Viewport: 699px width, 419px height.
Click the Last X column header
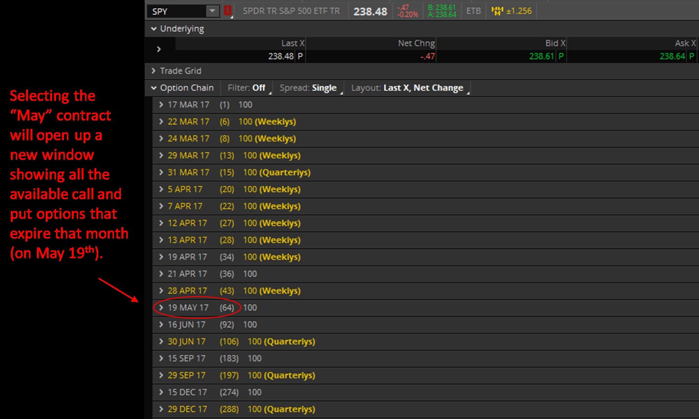pos(292,43)
